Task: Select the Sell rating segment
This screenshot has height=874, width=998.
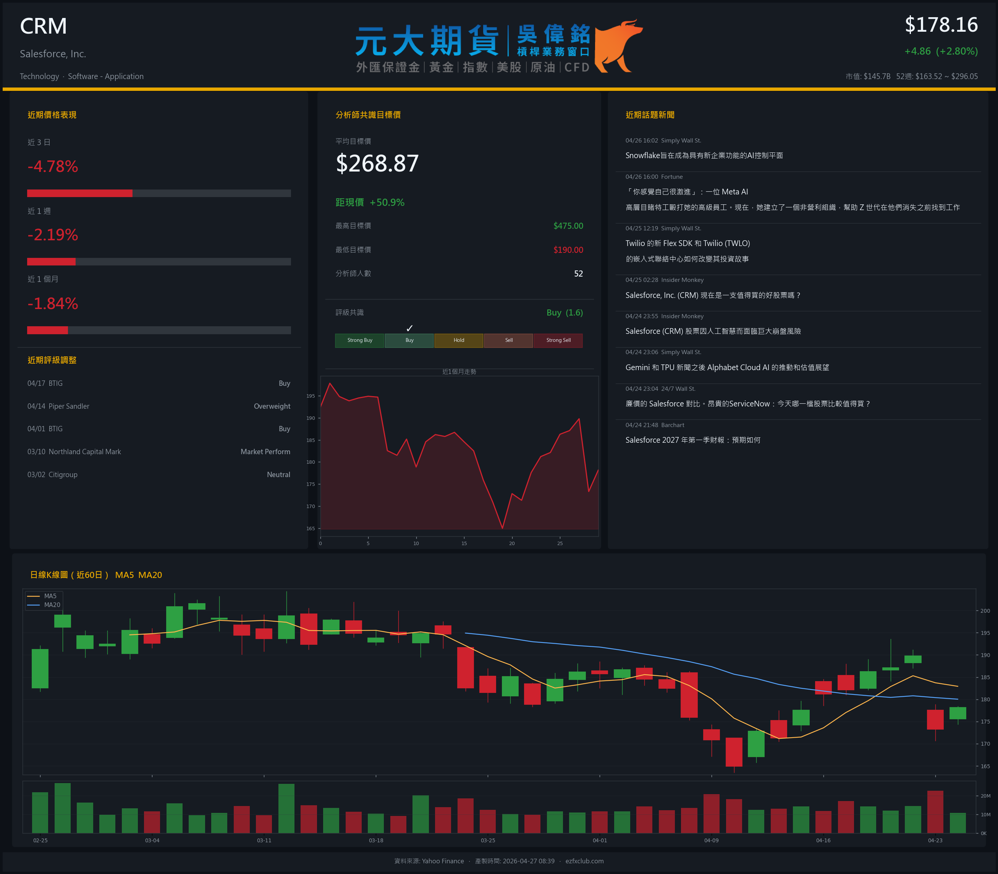Action: (508, 340)
